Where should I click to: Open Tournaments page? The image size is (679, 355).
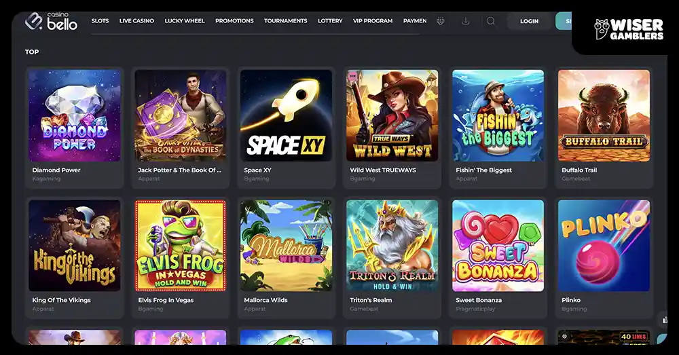coord(286,21)
